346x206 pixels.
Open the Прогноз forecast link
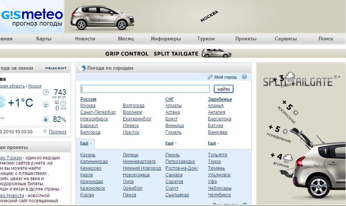coord(57,132)
